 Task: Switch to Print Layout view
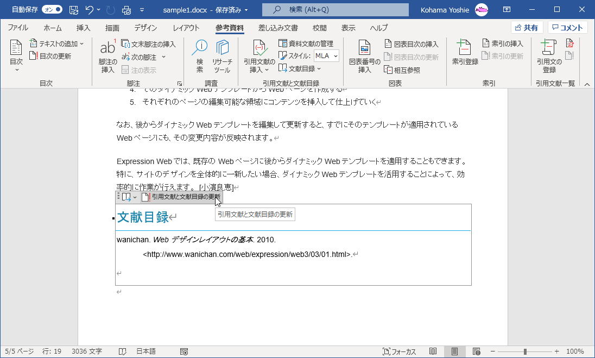click(x=454, y=351)
